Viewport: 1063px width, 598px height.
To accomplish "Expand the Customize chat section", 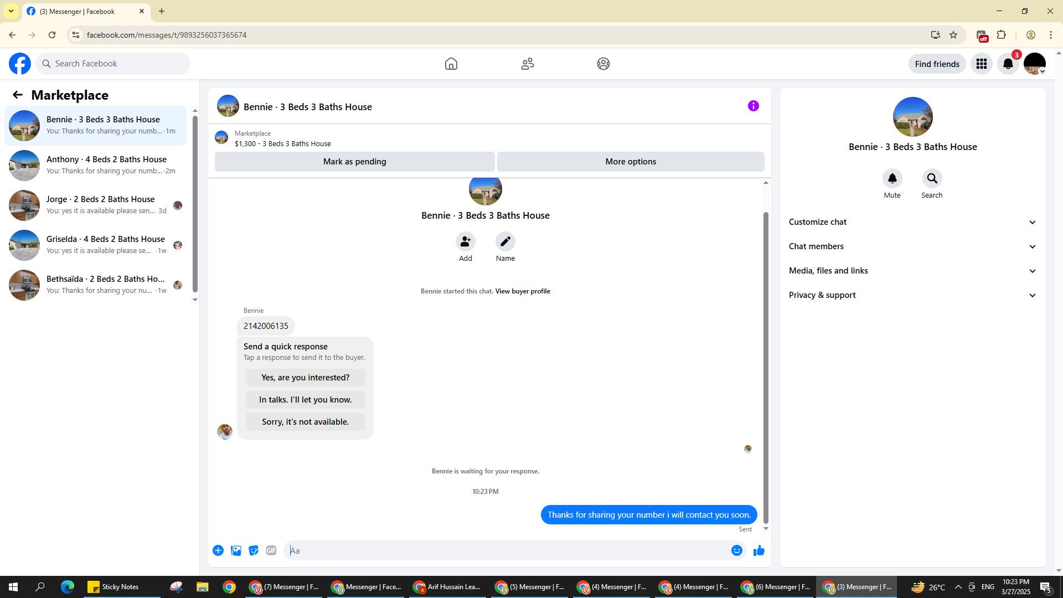I will pyautogui.click(x=912, y=222).
